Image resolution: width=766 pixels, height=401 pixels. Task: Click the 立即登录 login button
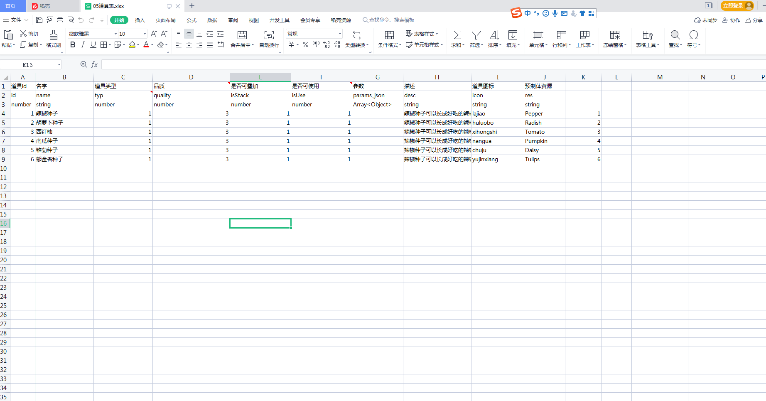coord(737,6)
